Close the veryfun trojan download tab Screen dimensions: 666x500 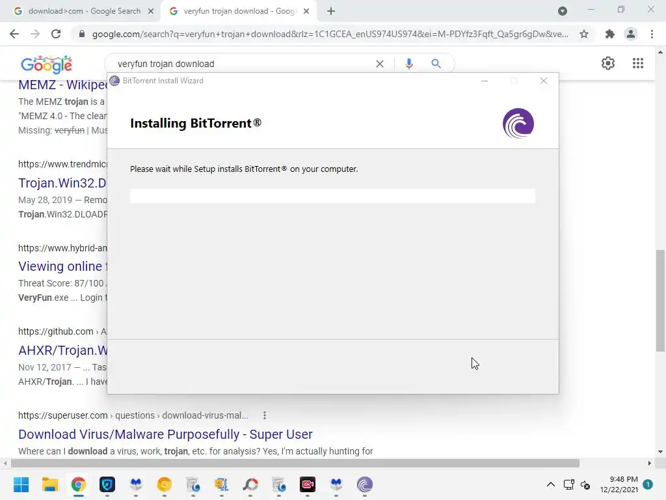coord(306,11)
